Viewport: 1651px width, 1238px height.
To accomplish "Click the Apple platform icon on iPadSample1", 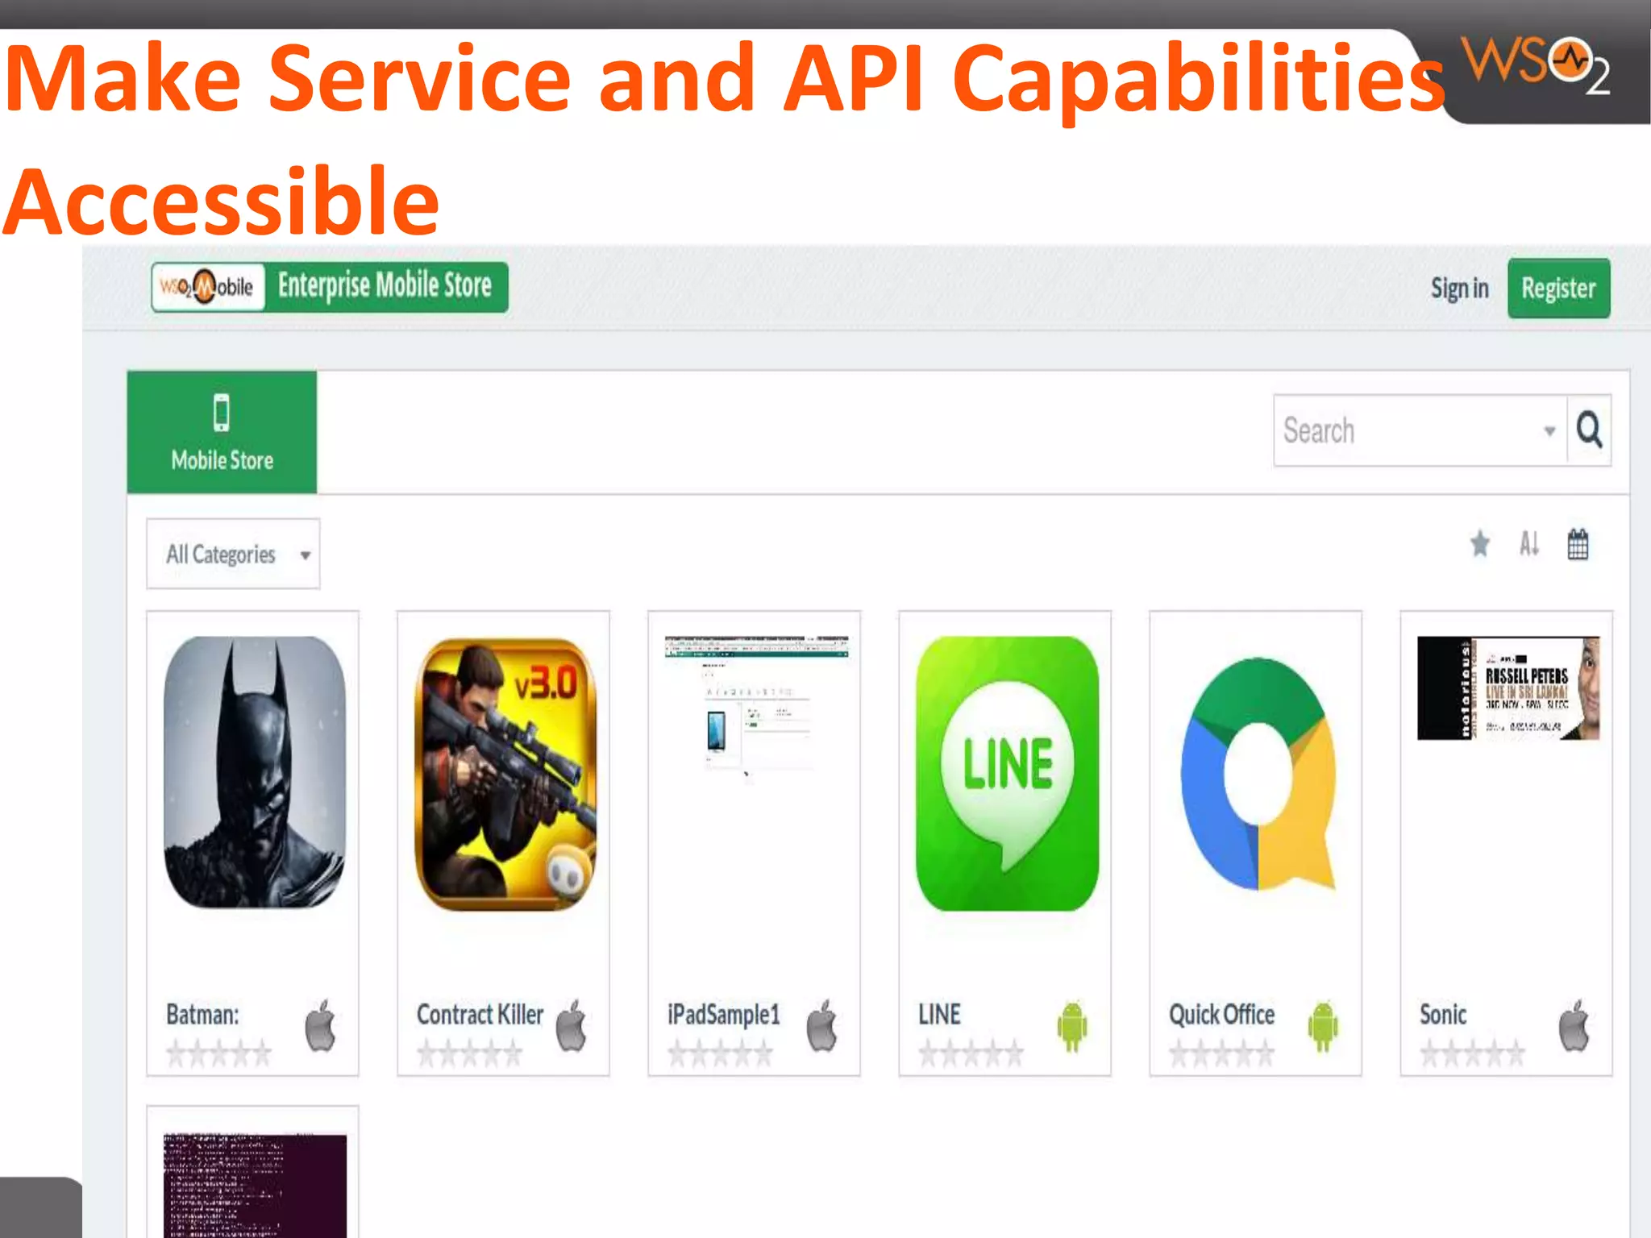I will click(x=822, y=1025).
